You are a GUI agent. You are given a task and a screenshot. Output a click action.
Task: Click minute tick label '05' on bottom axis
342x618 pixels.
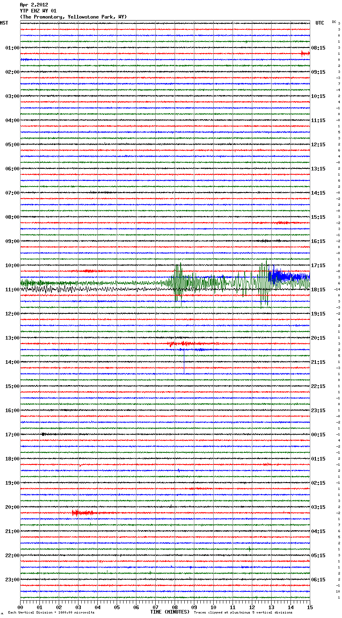pos(117,607)
